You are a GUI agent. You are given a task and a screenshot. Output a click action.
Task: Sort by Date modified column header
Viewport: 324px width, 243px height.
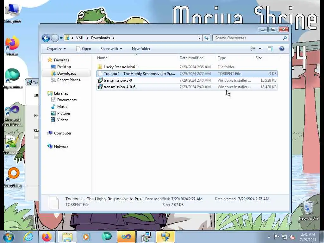[196, 58]
